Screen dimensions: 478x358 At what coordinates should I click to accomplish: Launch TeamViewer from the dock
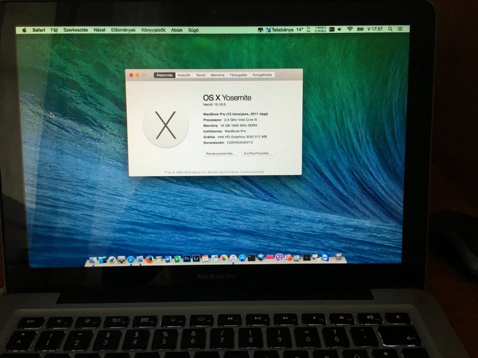coord(326,258)
